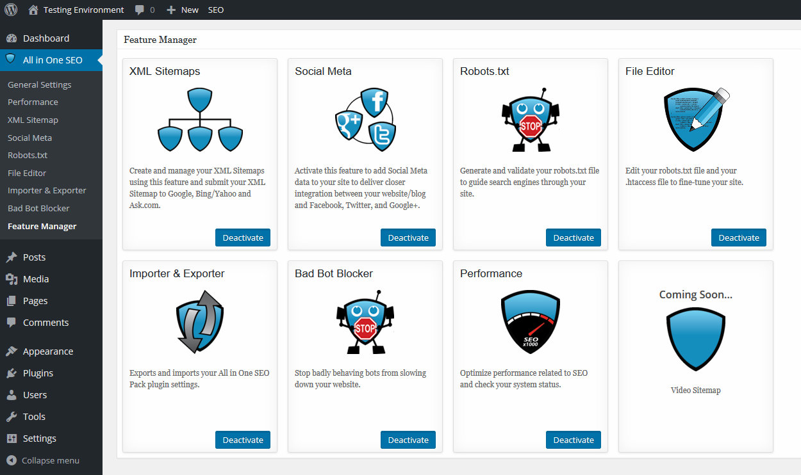Click the Robots.txt robot stop sign image
This screenshot has height=475, width=801.
[x=531, y=120]
